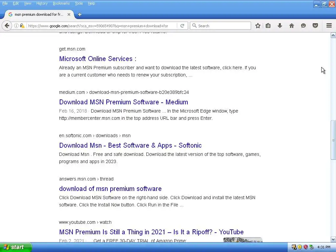336x252 pixels.
Task: Click the yellow shield tray icon
Action: point(300,247)
